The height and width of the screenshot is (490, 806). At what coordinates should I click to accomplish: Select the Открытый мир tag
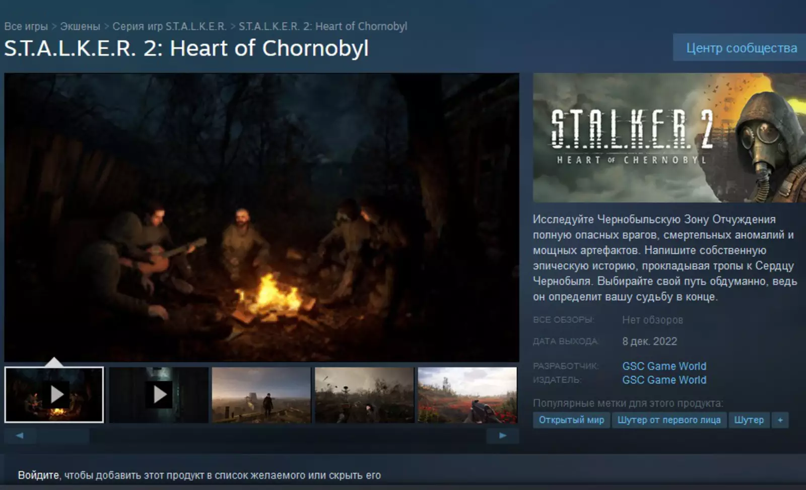[x=571, y=420]
